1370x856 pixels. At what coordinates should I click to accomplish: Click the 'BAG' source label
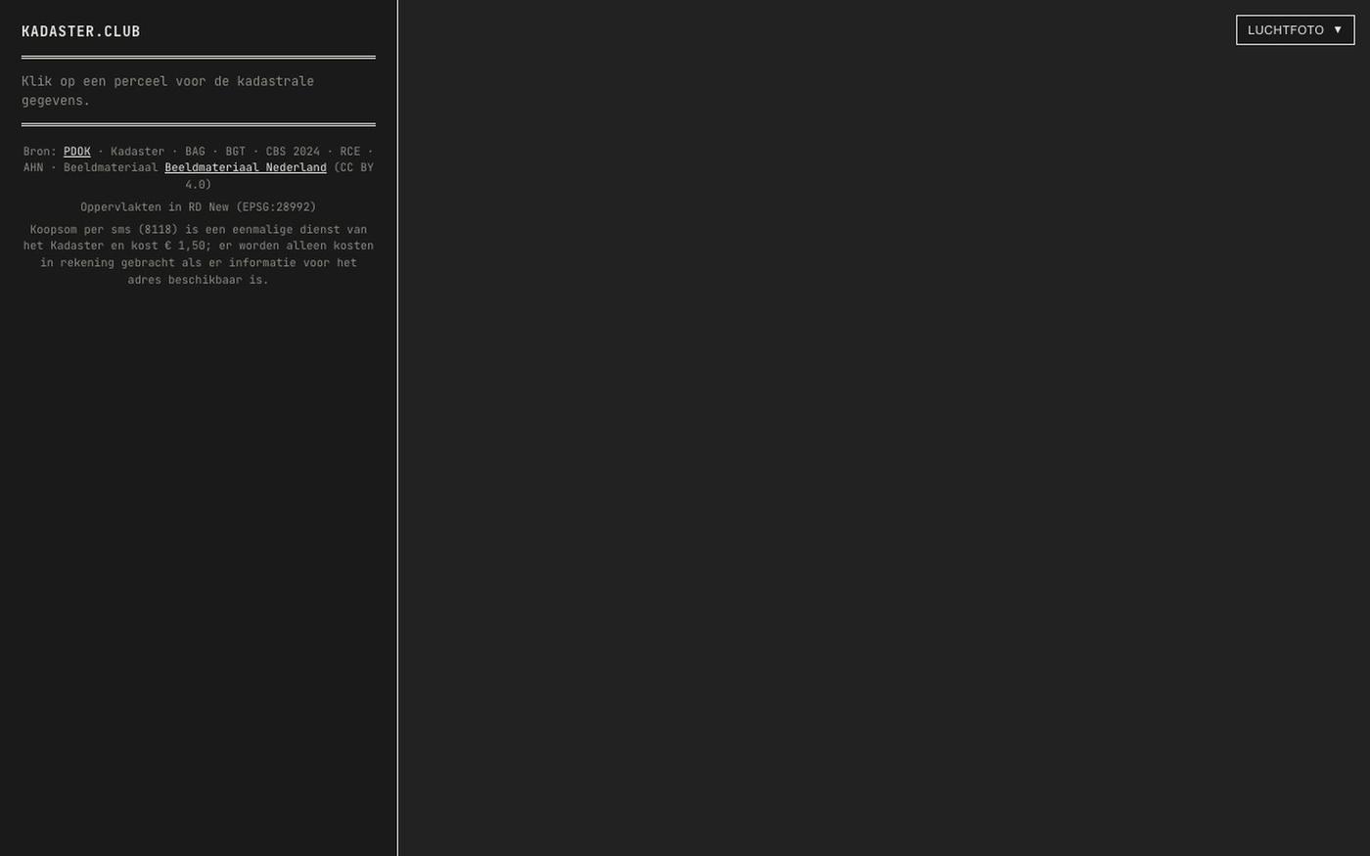pos(195,152)
